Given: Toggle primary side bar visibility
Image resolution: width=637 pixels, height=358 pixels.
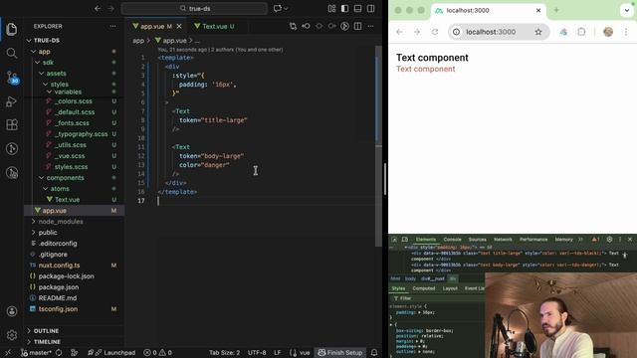Looking at the screenshot, I should (345, 9).
